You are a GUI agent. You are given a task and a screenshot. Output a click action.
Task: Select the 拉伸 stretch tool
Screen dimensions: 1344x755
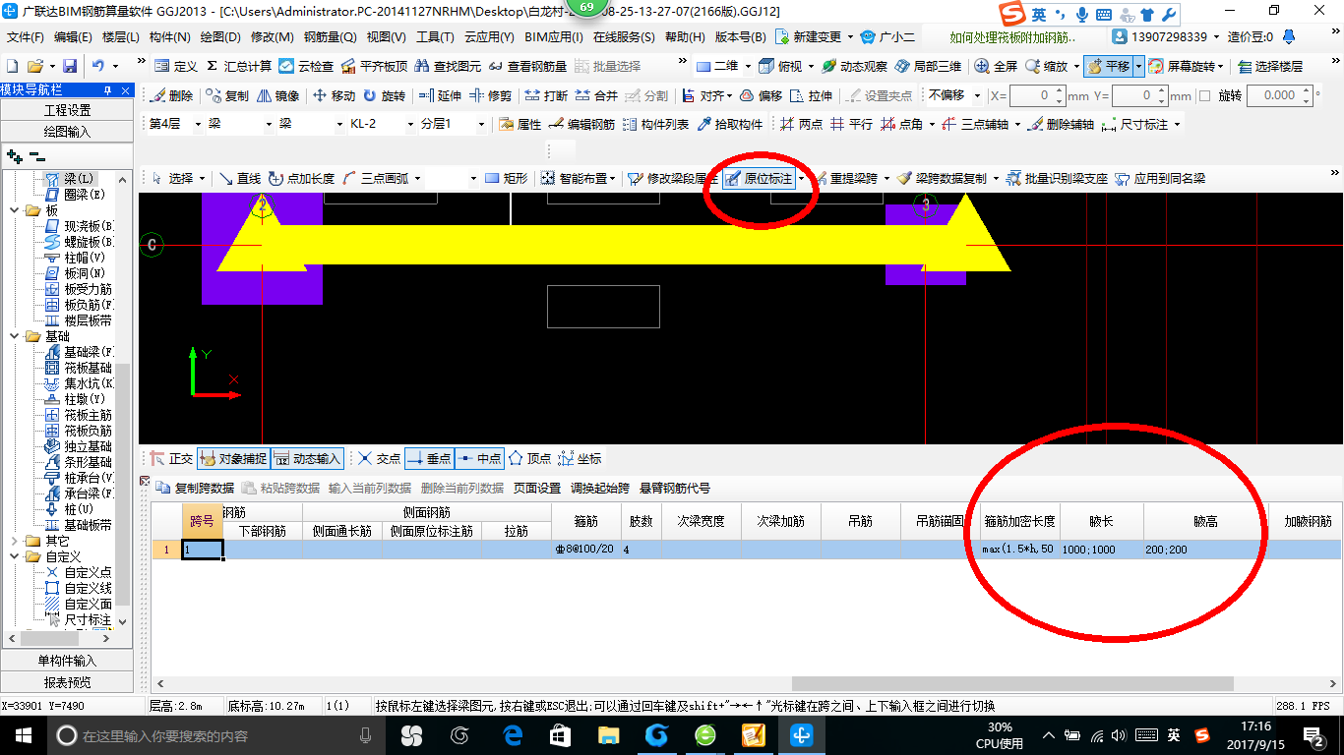point(811,95)
